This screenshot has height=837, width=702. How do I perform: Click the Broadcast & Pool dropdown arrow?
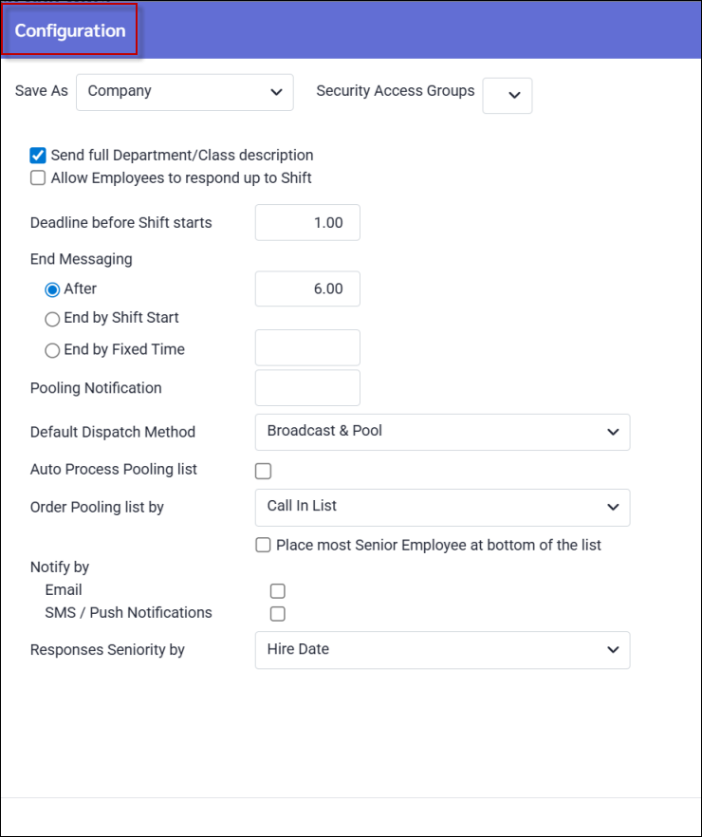click(612, 432)
